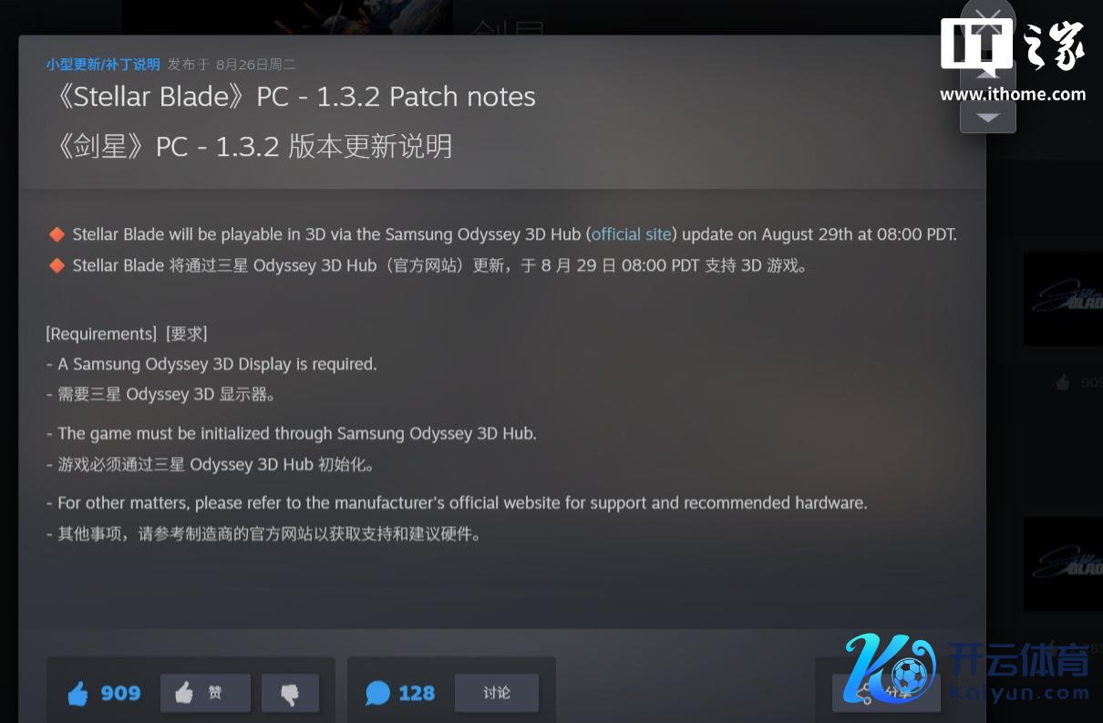1103x723 pixels.
Task: Click the 分享 share button
Action: 885,694
